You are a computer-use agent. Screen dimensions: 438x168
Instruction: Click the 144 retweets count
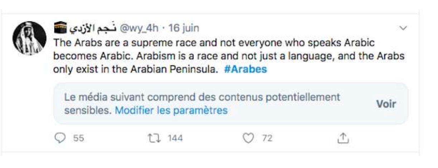pos(175,138)
